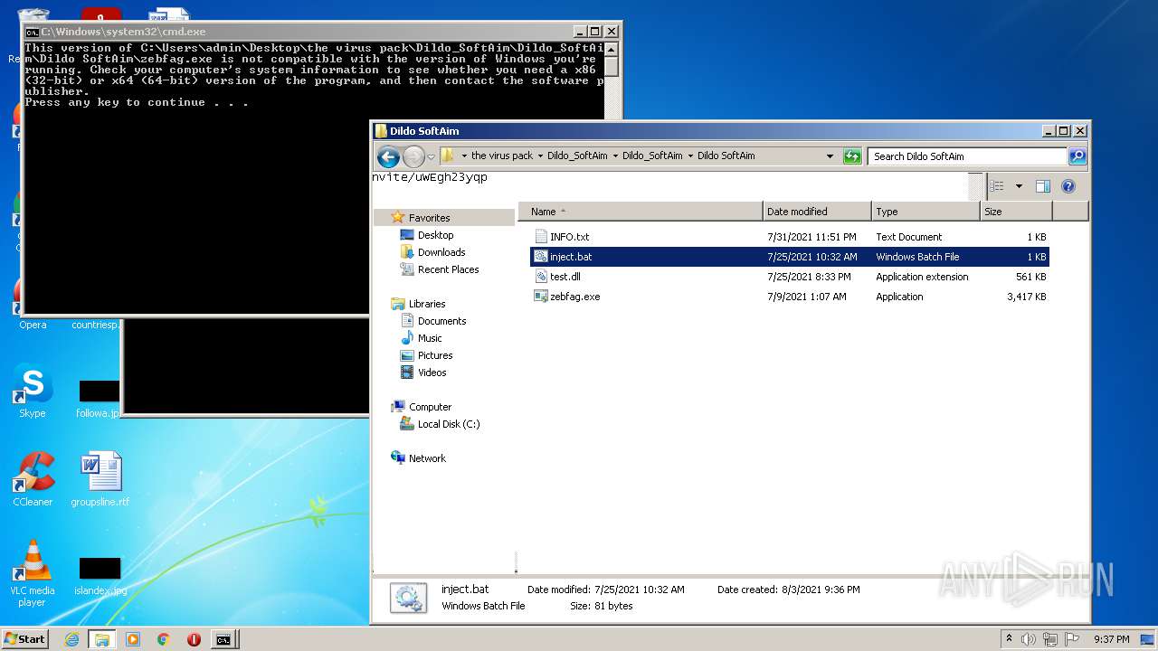1158x651 pixels.
Task: Switch to cmd.exe taskbar button
Action: [223, 639]
